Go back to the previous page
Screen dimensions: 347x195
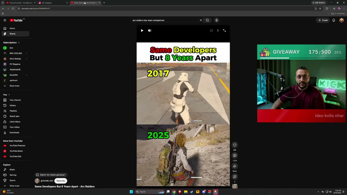pyautogui.click(x=3, y=9)
